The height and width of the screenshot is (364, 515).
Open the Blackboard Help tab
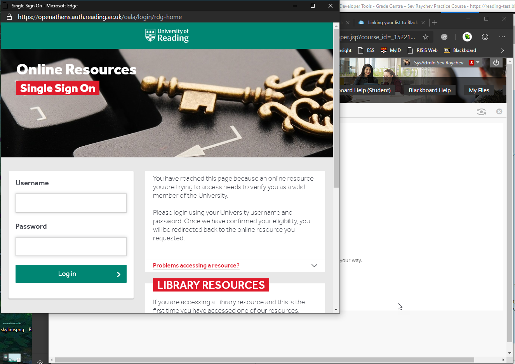pos(430,90)
